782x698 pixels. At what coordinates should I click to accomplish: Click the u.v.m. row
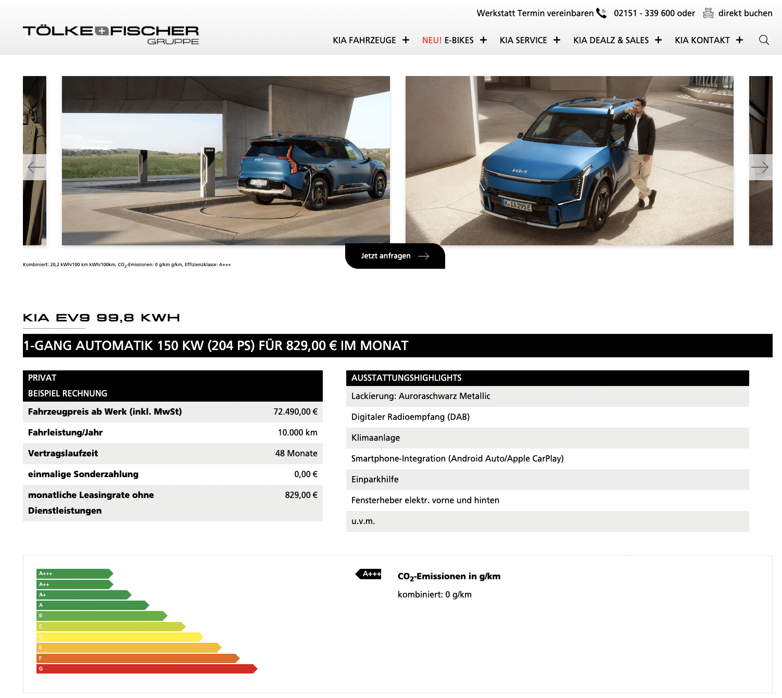coord(548,521)
